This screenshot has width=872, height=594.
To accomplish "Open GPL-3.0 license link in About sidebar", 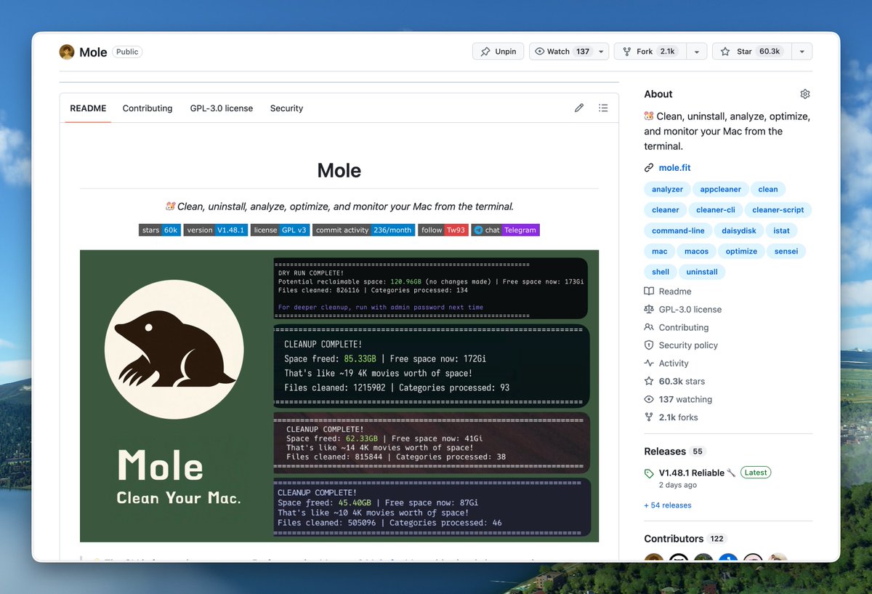I will (x=690, y=309).
